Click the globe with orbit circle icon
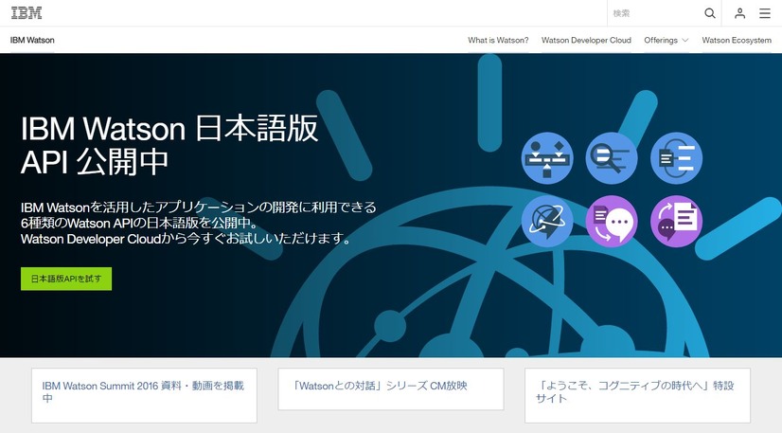The height and width of the screenshot is (433, 782). [547, 221]
